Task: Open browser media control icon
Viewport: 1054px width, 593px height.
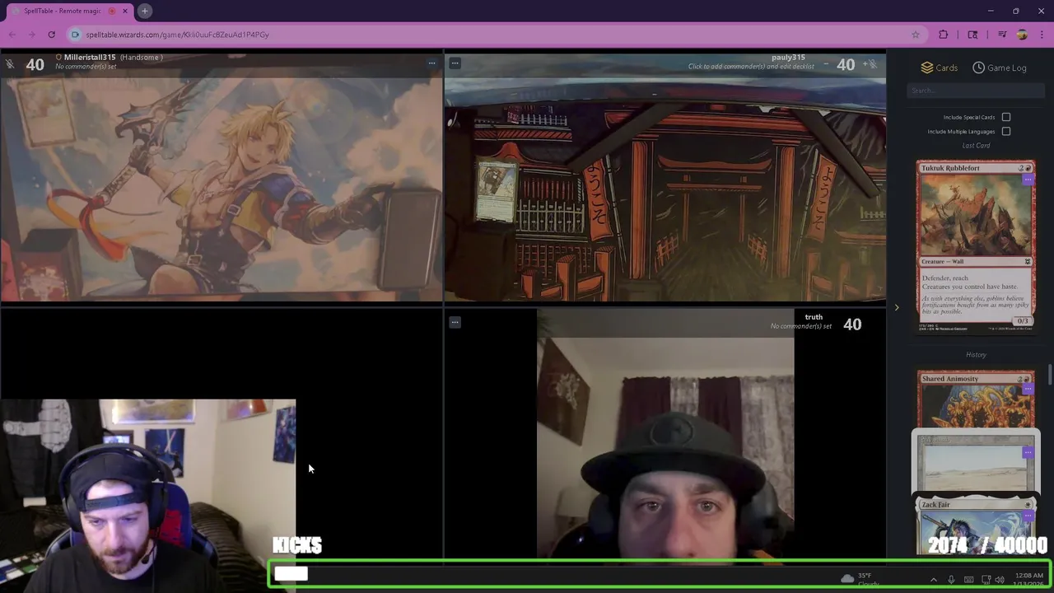Action: (1002, 35)
